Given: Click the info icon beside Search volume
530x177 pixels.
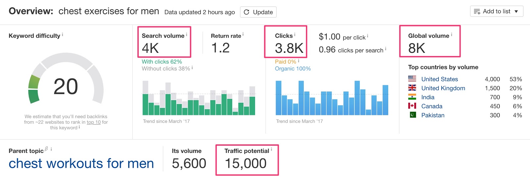Looking at the screenshot, I should (x=186, y=34).
